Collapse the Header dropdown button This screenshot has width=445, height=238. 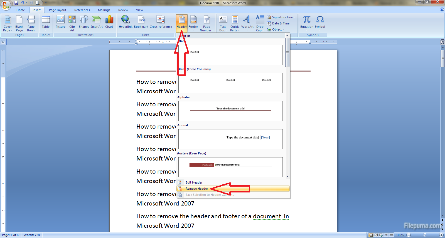tap(182, 24)
